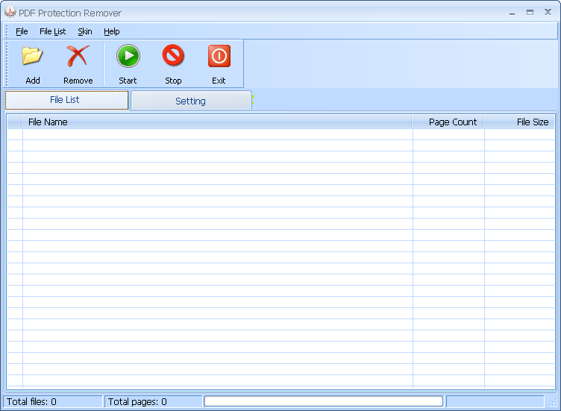Click the menu bar drag handle
This screenshot has height=411, width=561.
[x=7, y=31]
